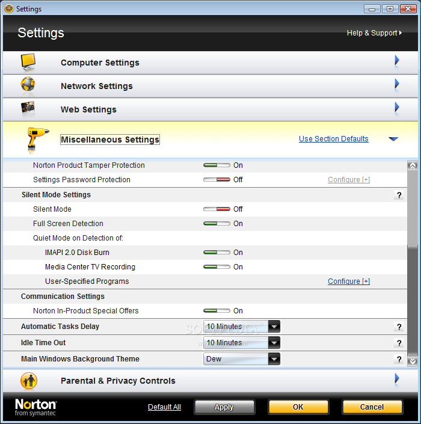Click the 'Norton In-Product Special Offers' label

[x=86, y=311]
